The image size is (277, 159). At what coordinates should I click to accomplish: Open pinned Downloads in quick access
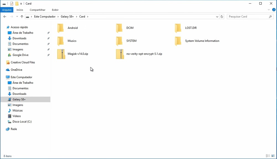tap(17, 38)
